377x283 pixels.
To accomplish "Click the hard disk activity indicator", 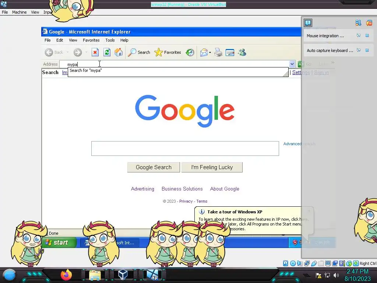I will click(285, 263).
